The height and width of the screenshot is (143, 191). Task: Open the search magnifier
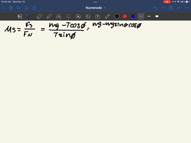19,8
